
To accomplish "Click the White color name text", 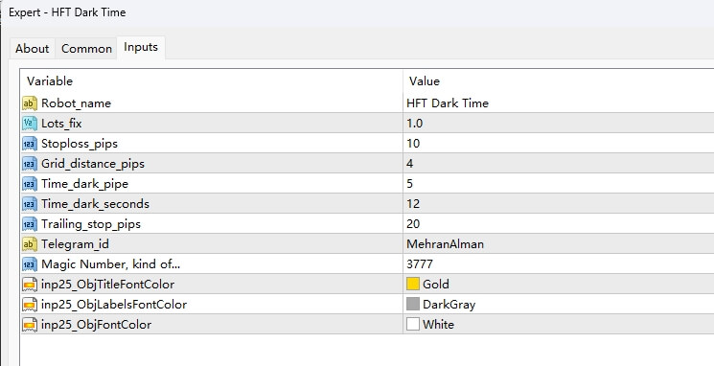I will 438,324.
